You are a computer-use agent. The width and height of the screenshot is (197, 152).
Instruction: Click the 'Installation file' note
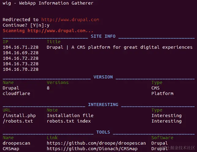(x=70, y=116)
